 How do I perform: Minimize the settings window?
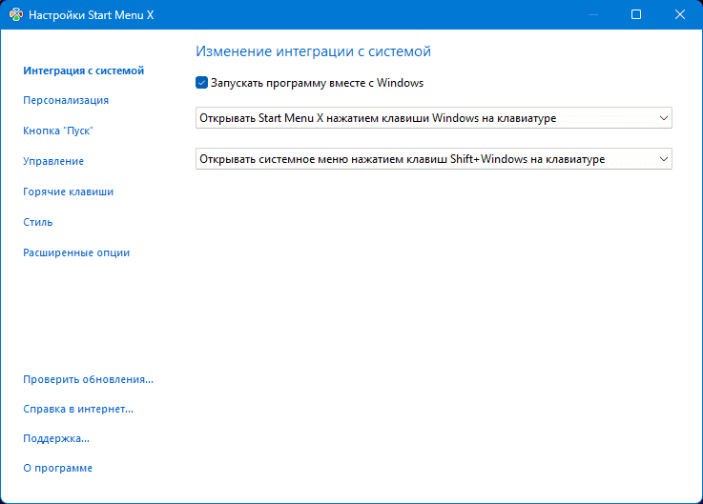(x=593, y=15)
